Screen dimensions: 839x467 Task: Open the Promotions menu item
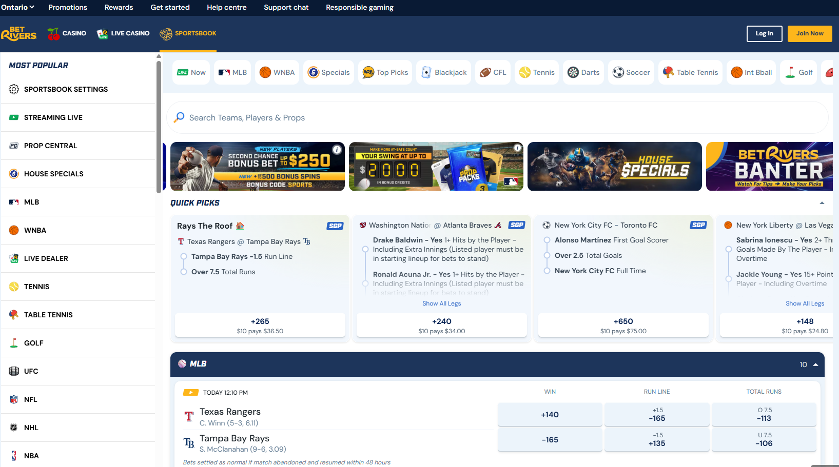[x=68, y=7]
